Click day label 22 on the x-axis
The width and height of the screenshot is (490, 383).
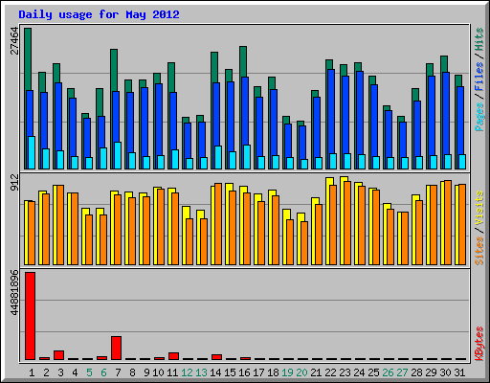pos(330,372)
